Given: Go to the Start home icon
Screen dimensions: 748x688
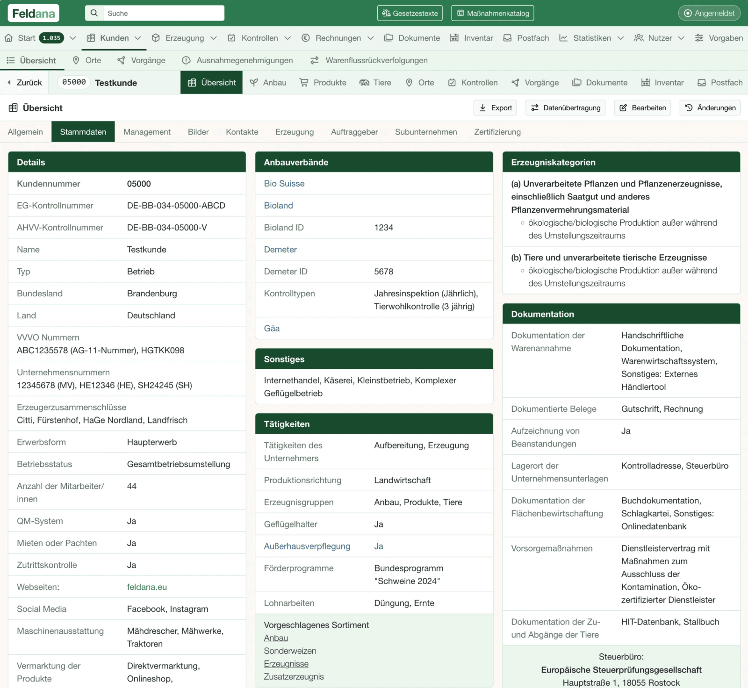Looking at the screenshot, I should [8, 38].
